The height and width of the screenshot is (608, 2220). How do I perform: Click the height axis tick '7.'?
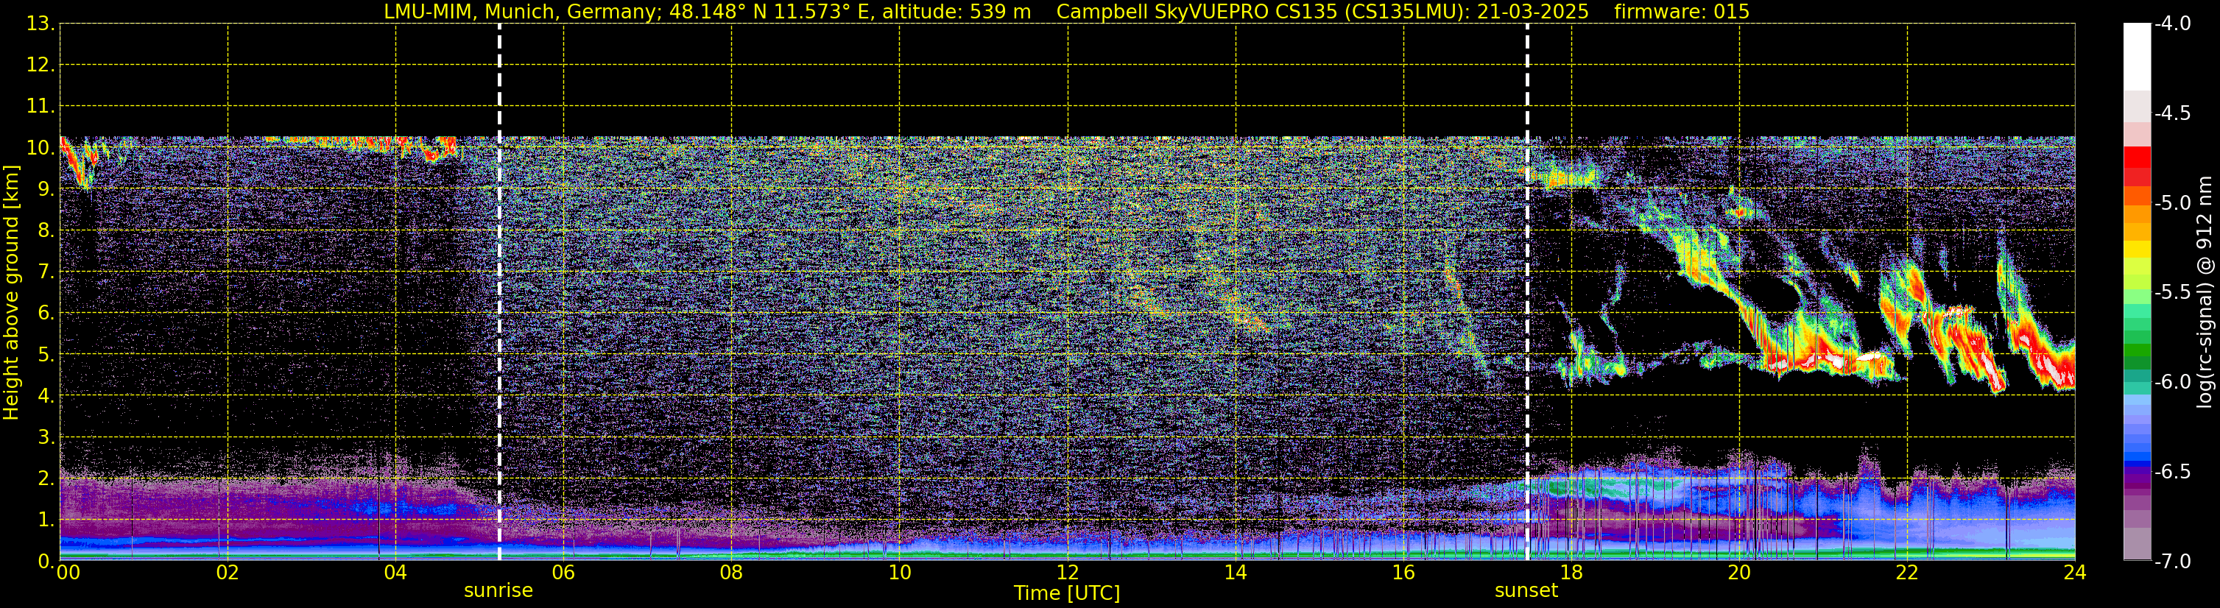pyautogui.click(x=46, y=272)
